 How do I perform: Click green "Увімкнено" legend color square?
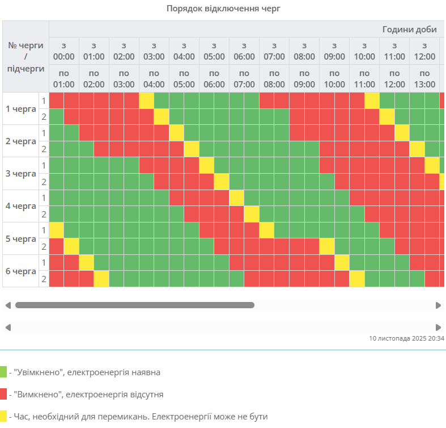pyautogui.click(x=3, y=372)
